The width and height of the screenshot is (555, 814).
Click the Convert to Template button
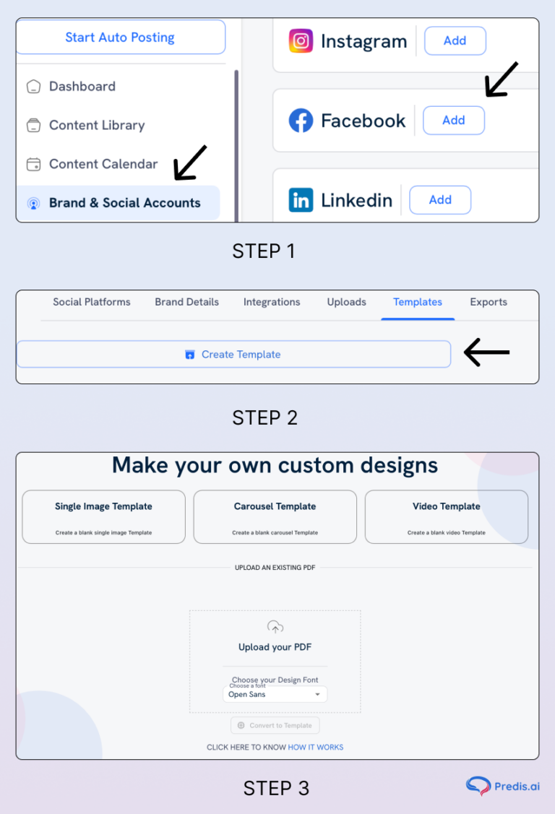coord(275,725)
